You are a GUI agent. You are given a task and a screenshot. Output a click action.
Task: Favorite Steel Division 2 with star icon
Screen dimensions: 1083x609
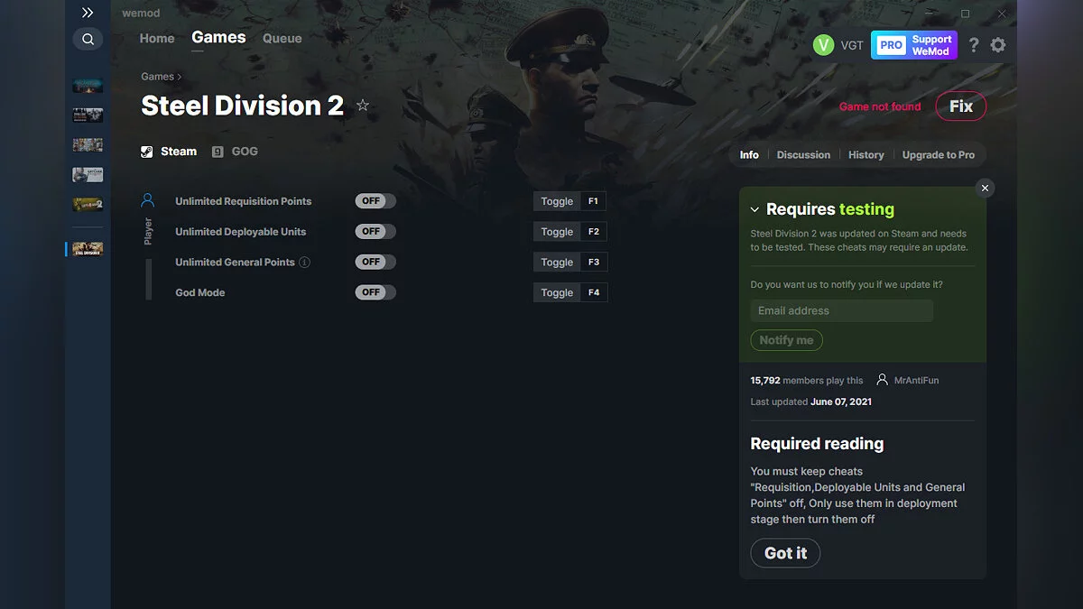point(363,106)
